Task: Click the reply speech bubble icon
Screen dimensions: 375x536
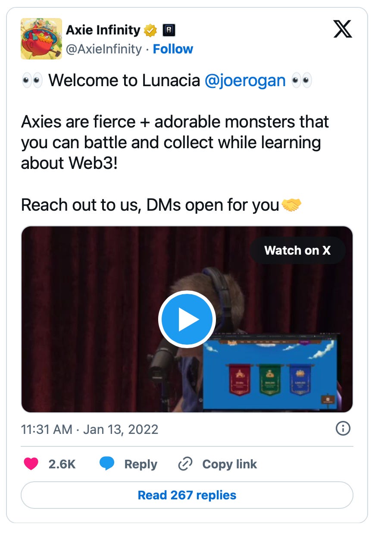Action: (x=107, y=464)
